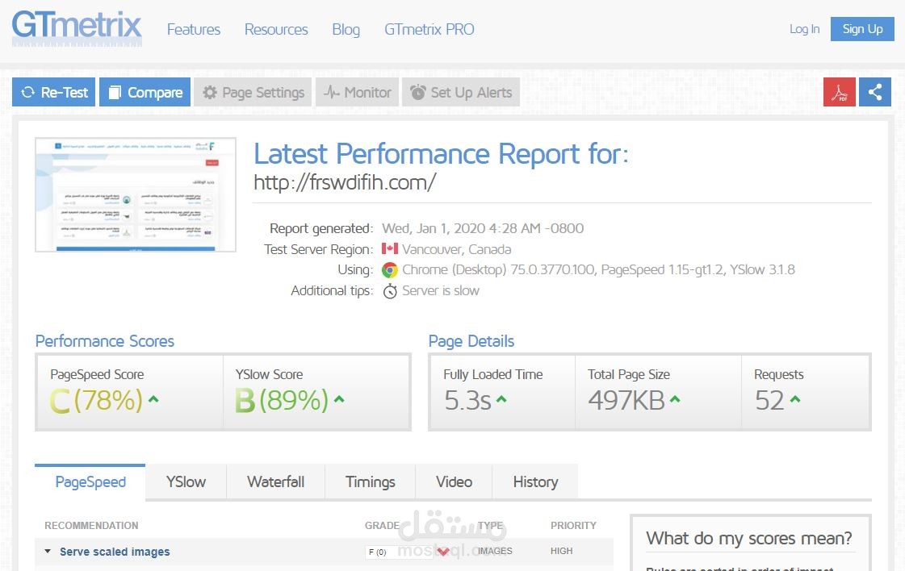The height and width of the screenshot is (571, 905).
Task: Click the Server is slow tip
Action: pos(440,290)
